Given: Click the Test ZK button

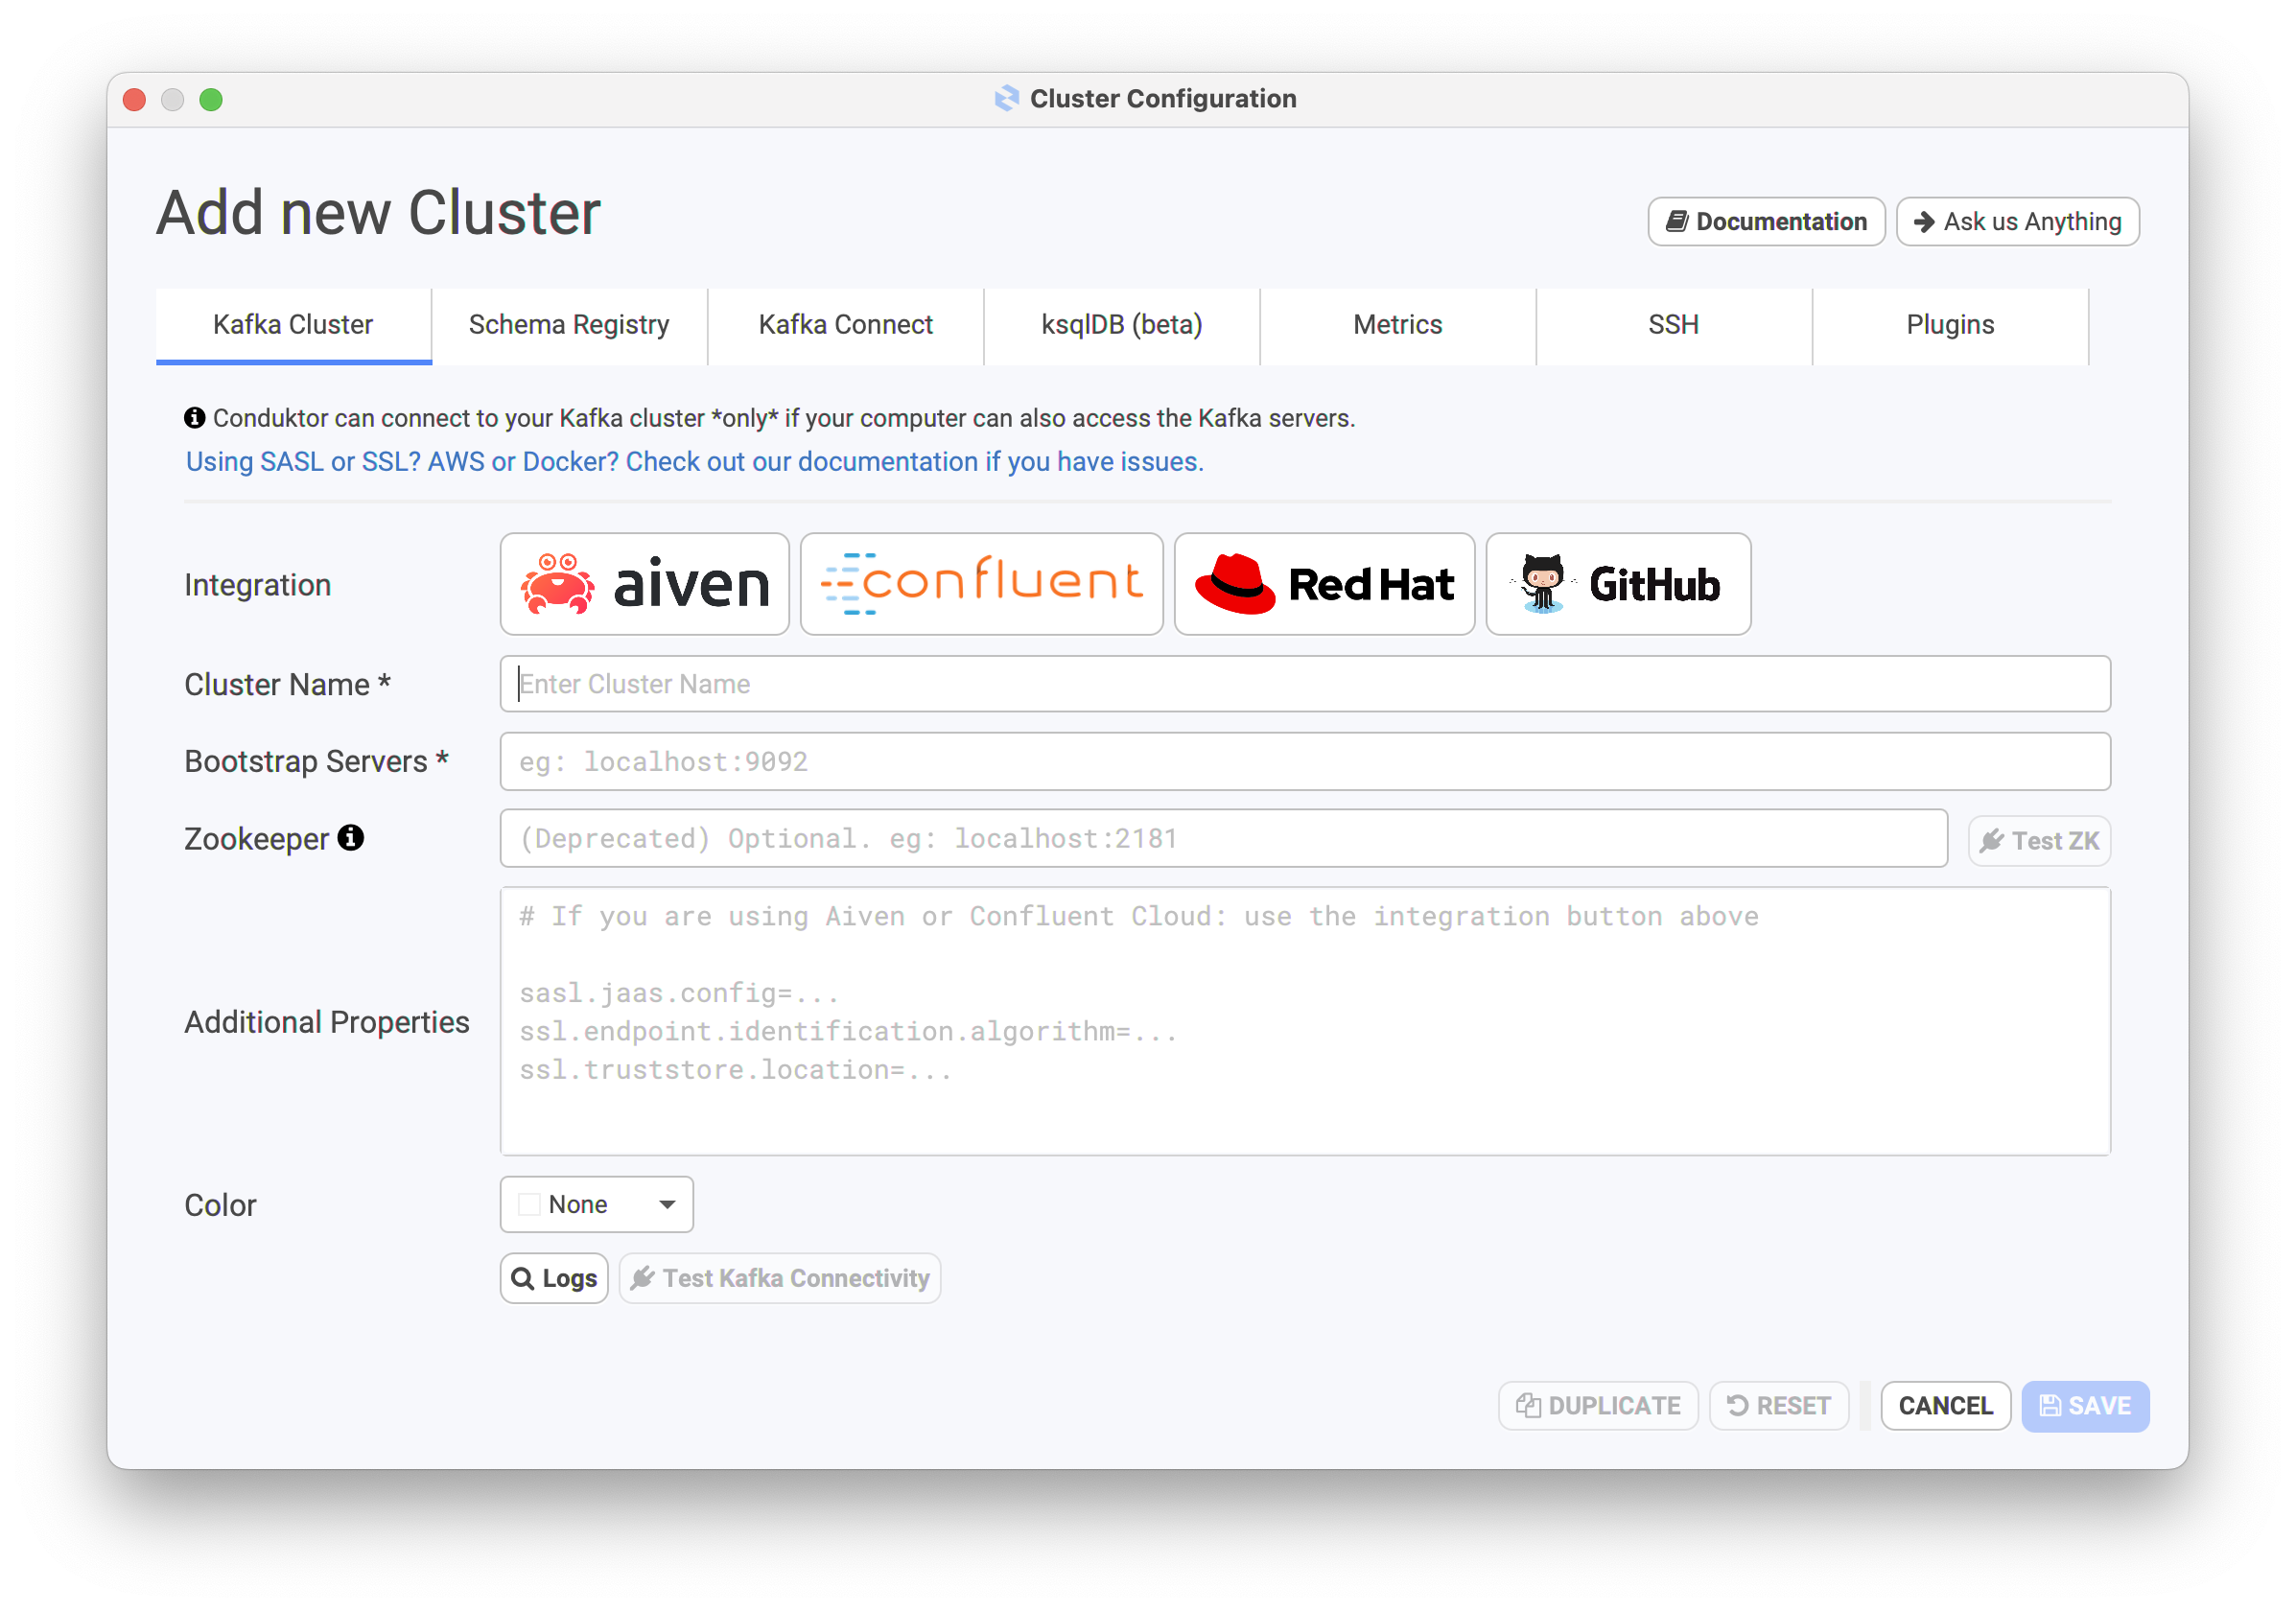Looking at the screenshot, I should coord(2039,841).
